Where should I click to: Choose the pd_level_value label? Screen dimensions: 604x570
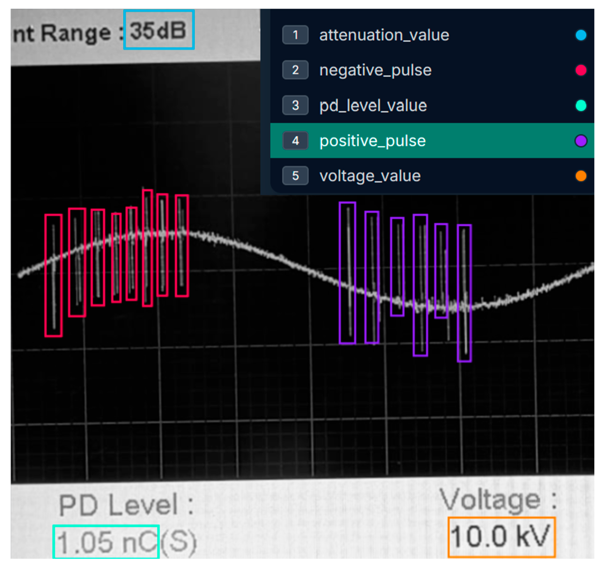coord(373,105)
